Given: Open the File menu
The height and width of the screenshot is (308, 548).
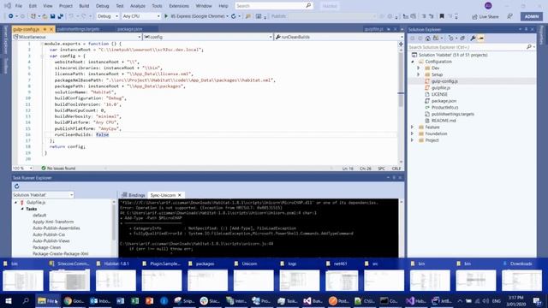Looking at the screenshot, I should click(x=19, y=6).
